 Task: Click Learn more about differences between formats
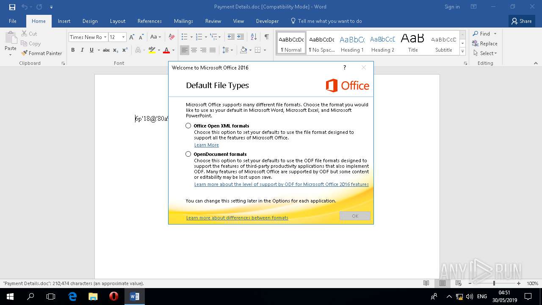pyautogui.click(x=237, y=218)
